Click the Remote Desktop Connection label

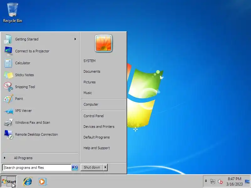pyautogui.click(x=36, y=134)
